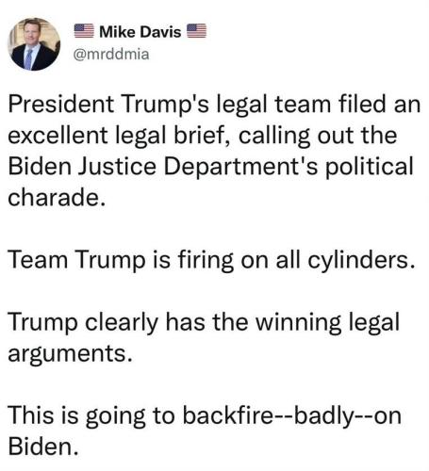Click the American flag emoji after Mike Davis

(x=197, y=31)
